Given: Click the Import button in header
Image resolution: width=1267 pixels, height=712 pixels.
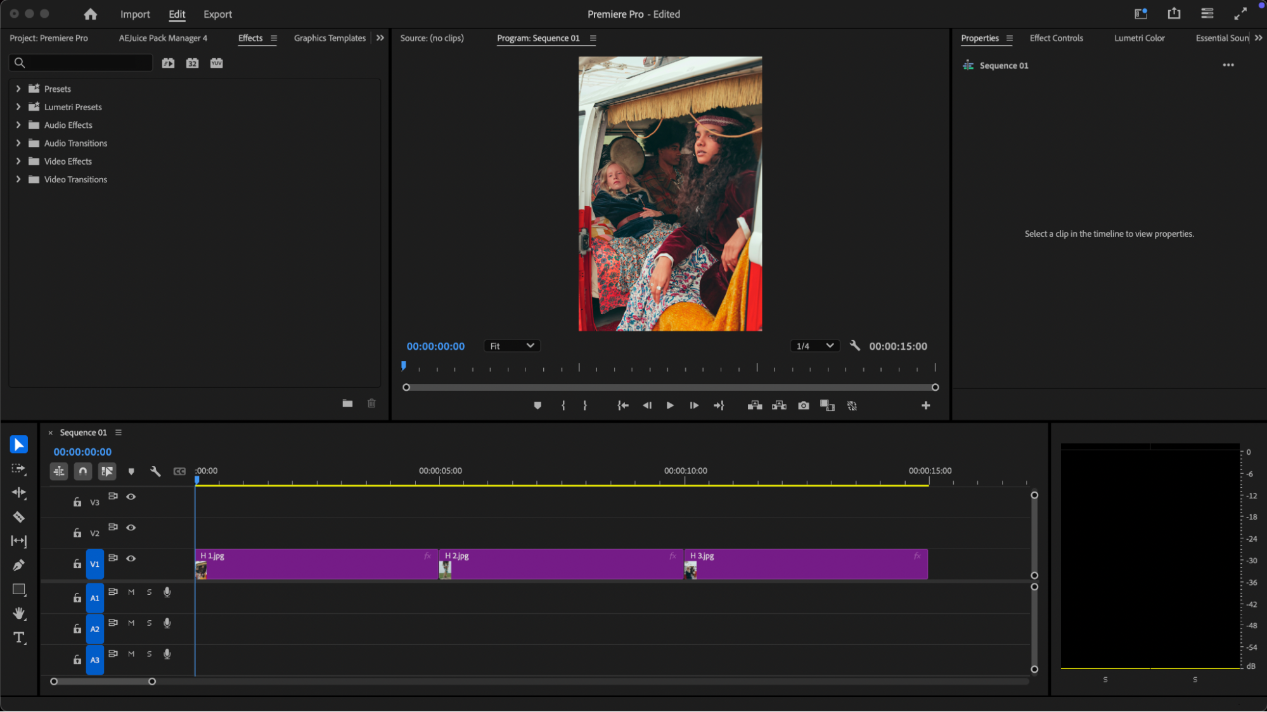Looking at the screenshot, I should tap(135, 14).
